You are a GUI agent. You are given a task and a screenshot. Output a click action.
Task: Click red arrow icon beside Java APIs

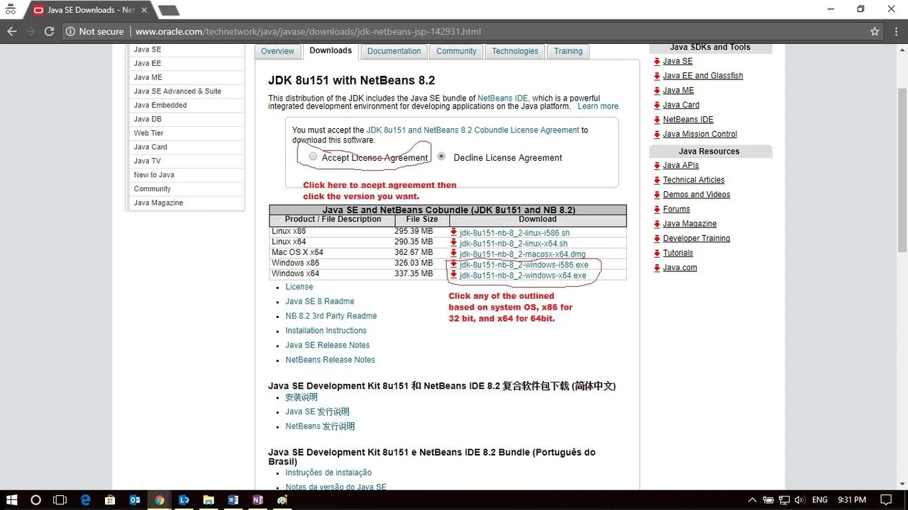coord(657,166)
